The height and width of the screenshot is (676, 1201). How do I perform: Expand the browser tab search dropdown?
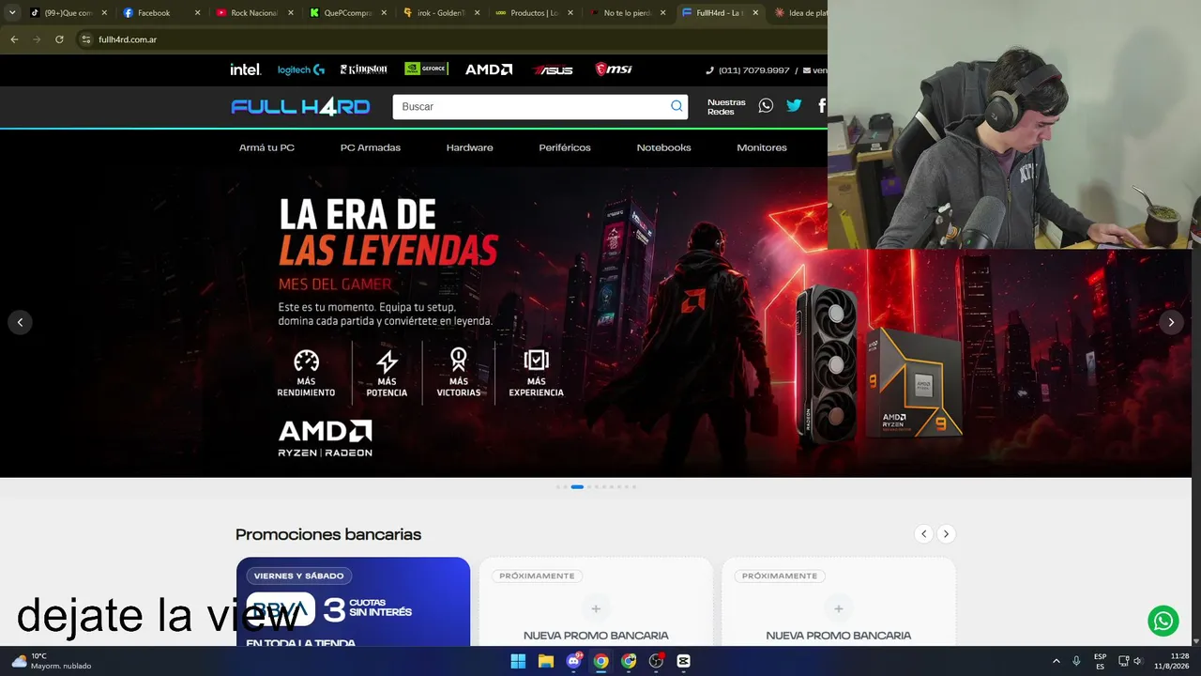[x=12, y=13]
